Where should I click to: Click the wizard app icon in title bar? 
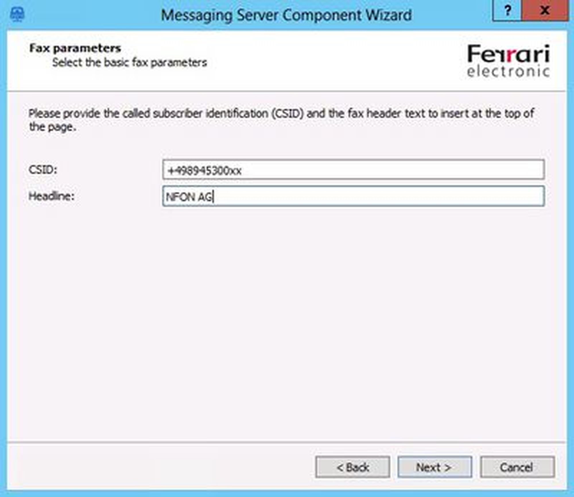point(17,14)
